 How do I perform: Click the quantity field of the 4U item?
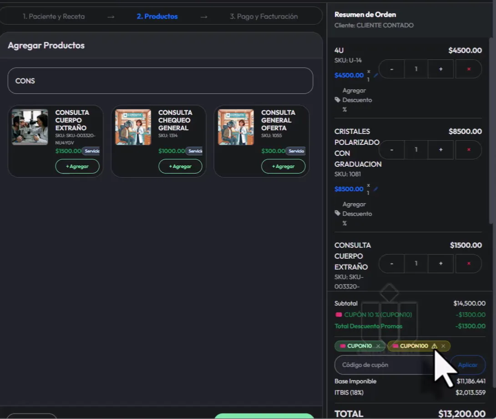tap(416, 69)
